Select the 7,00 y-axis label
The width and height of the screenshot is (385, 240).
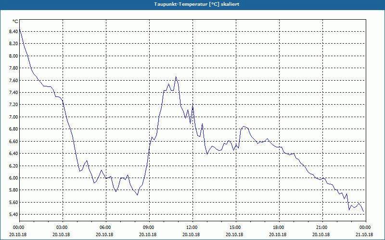13,117
